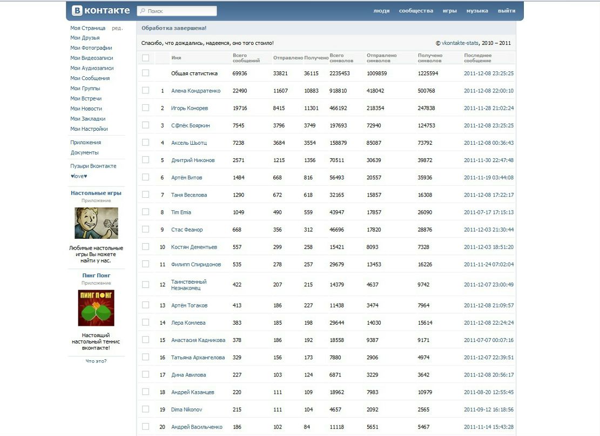
Task: Click date 2011-12-08 22:00:10
Action: (x=489, y=91)
